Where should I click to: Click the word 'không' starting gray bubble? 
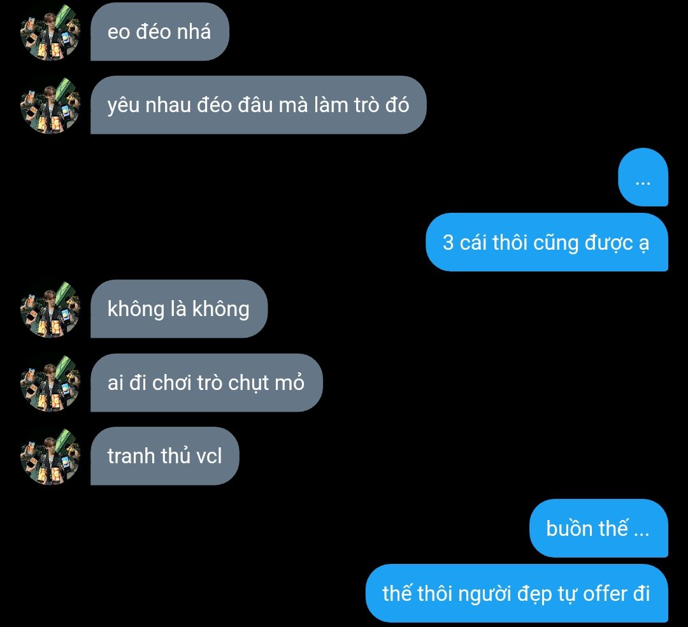coord(136,309)
